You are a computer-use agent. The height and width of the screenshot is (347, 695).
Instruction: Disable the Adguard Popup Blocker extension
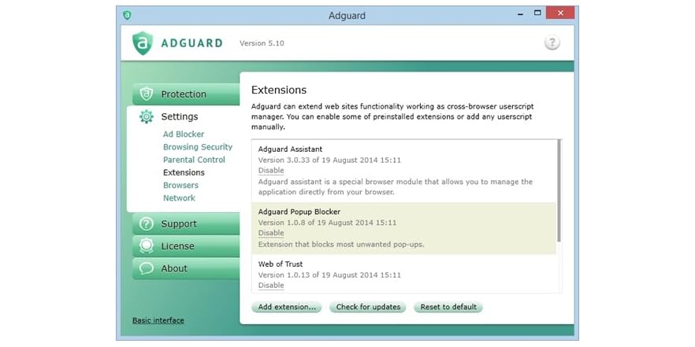pyautogui.click(x=271, y=233)
